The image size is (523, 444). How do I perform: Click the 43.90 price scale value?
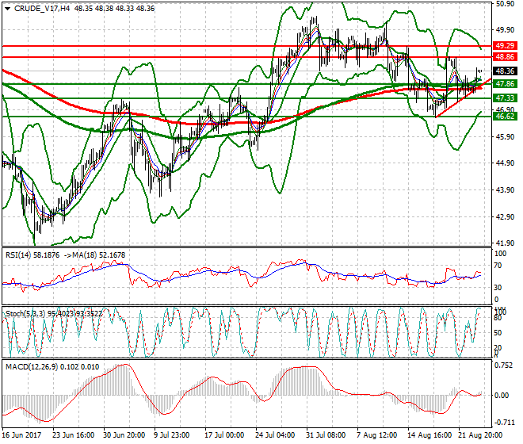coord(505,190)
